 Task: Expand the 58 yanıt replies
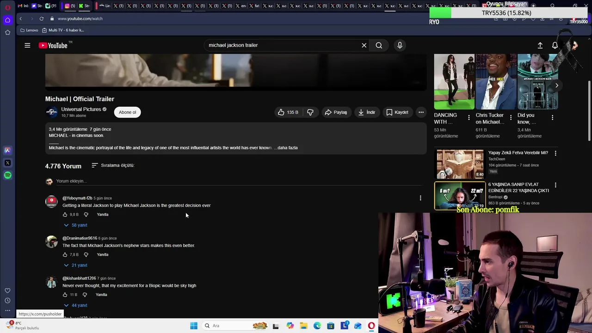[75, 225]
